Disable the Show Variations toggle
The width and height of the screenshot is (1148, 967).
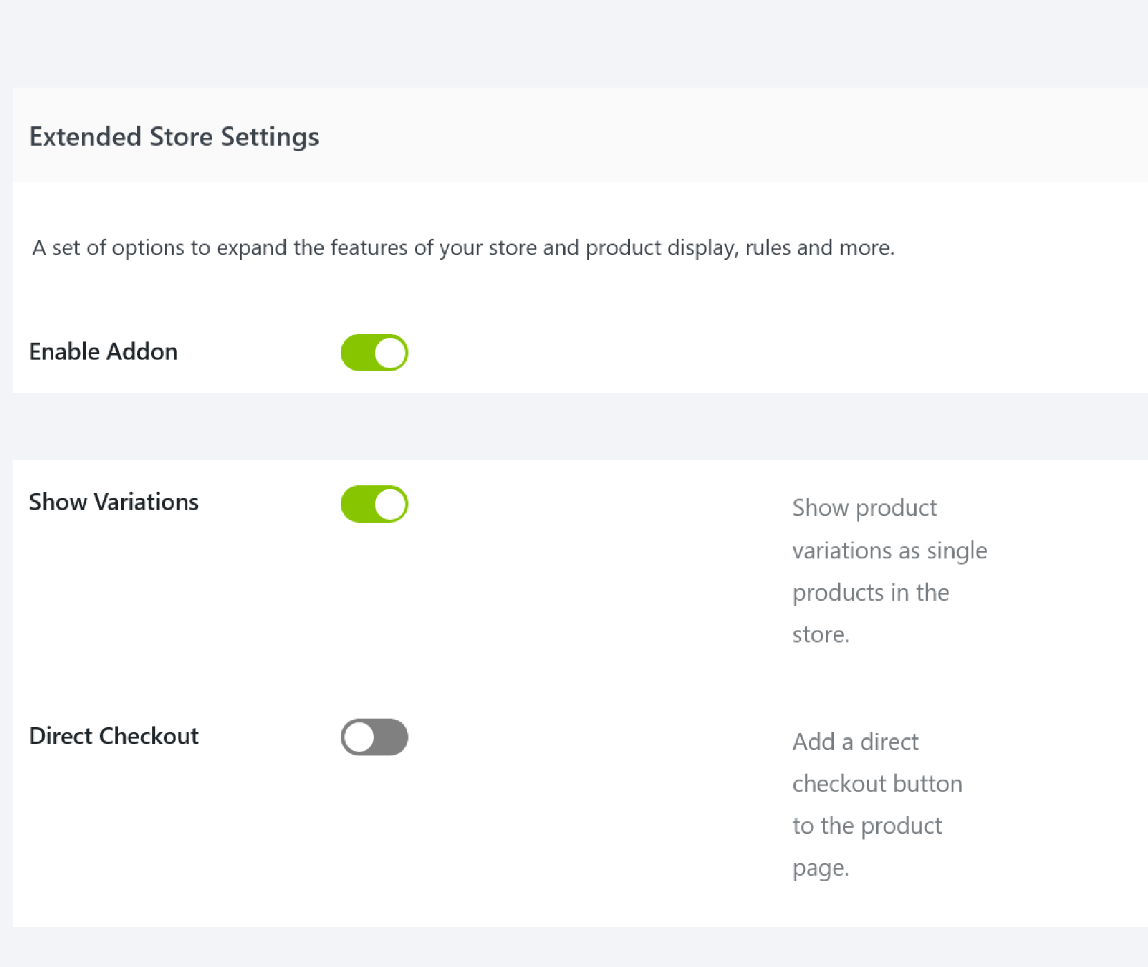pos(374,503)
